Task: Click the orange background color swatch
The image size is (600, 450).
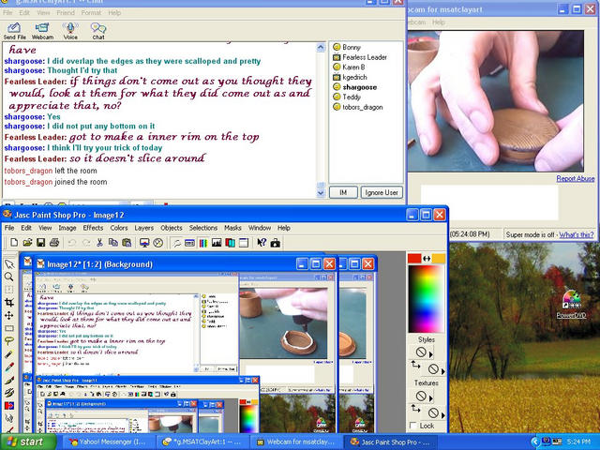Action: coord(439,259)
